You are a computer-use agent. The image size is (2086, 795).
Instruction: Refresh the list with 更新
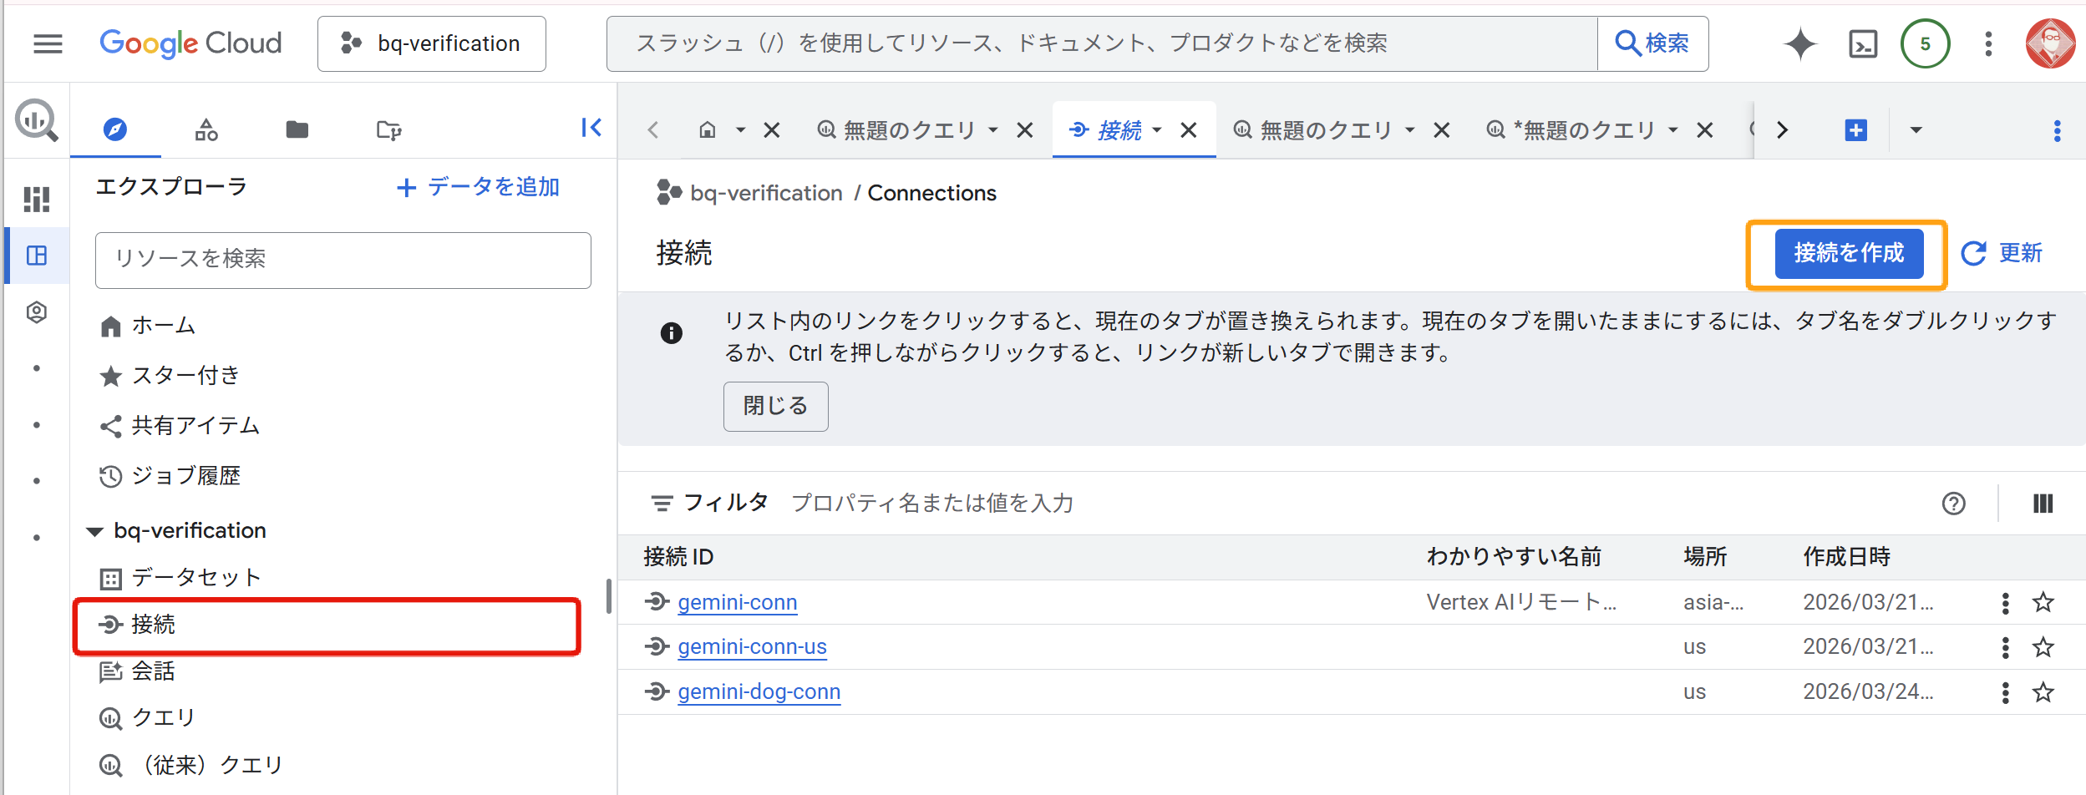coord(2002,254)
